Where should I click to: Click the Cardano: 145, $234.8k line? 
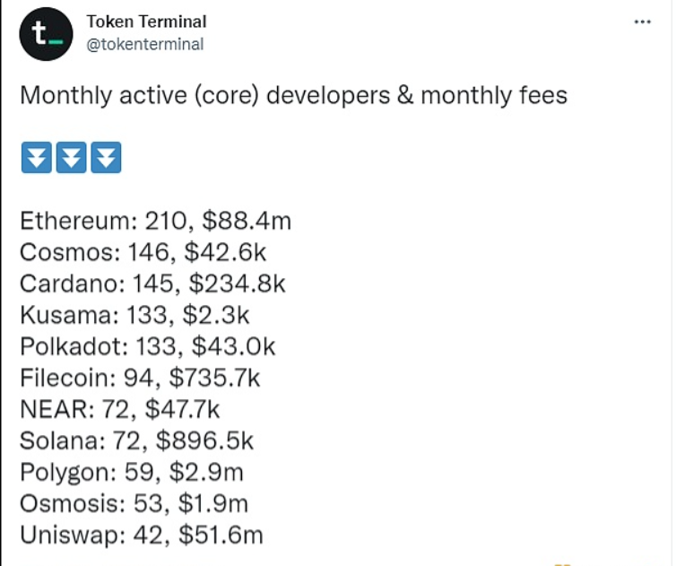[152, 283]
